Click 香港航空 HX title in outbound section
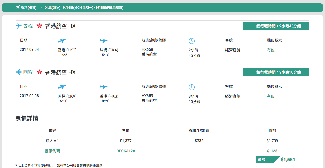Image resolution: width=325 pixels, height=168 pixels. click(60, 26)
